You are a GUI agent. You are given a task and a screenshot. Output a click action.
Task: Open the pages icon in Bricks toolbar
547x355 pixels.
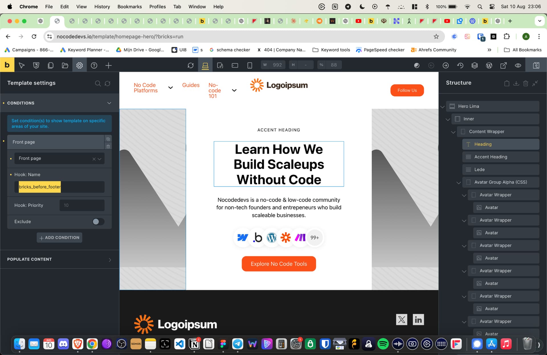(50, 65)
